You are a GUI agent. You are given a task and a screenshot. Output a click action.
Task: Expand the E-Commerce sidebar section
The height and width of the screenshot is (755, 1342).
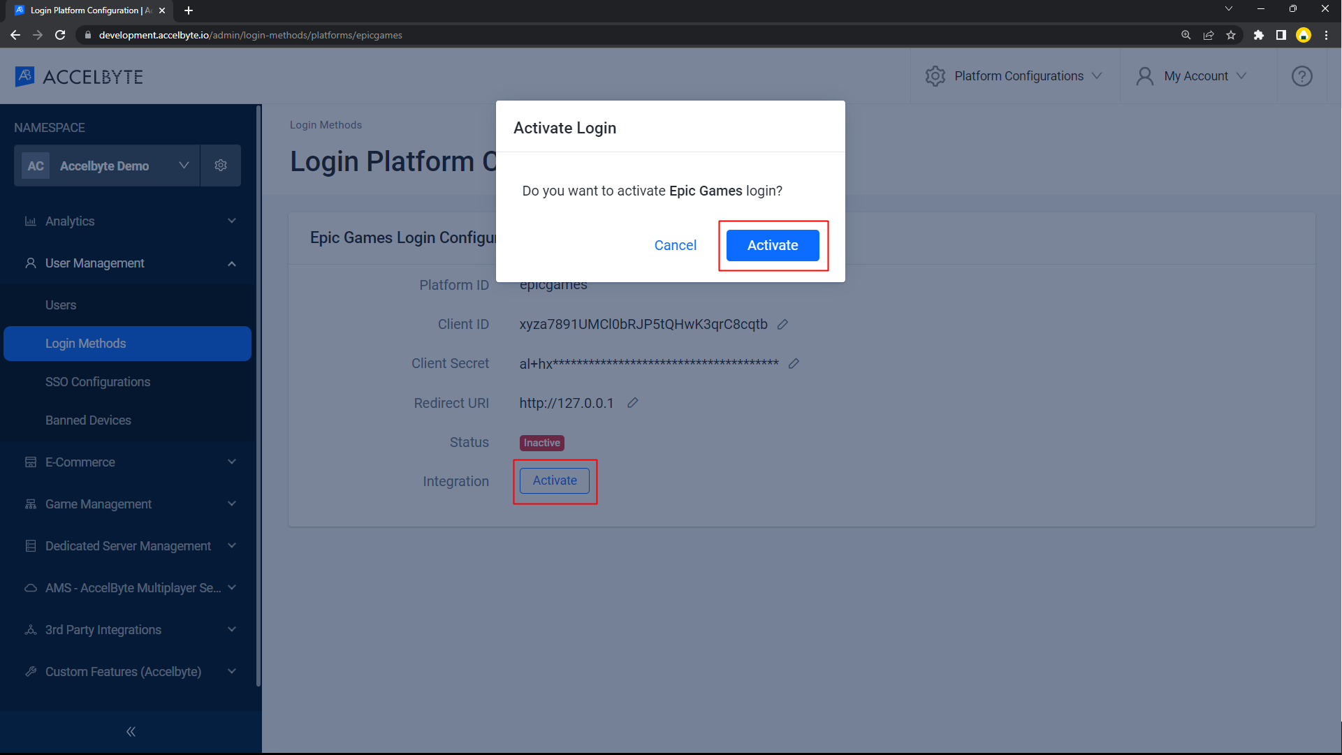click(131, 462)
